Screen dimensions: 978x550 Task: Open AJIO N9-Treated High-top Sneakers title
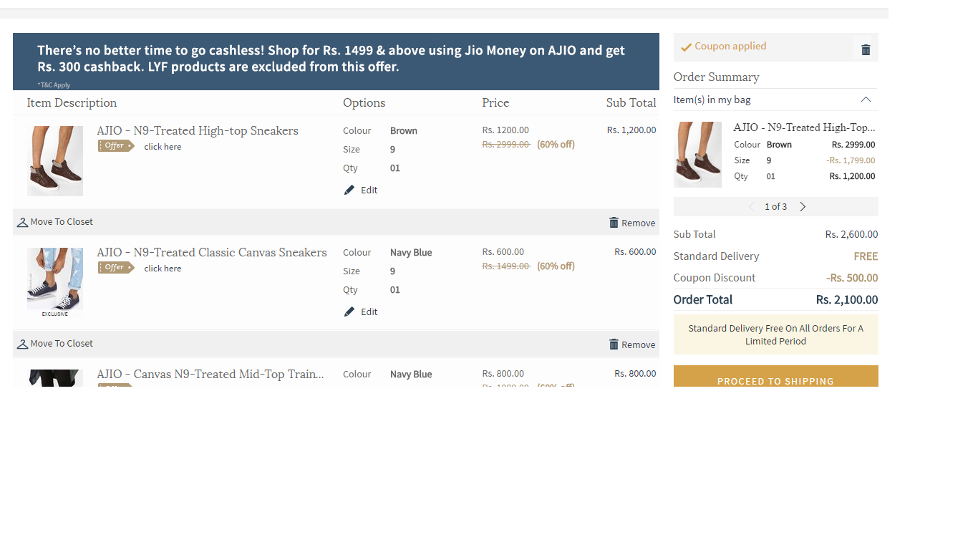coord(198,130)
